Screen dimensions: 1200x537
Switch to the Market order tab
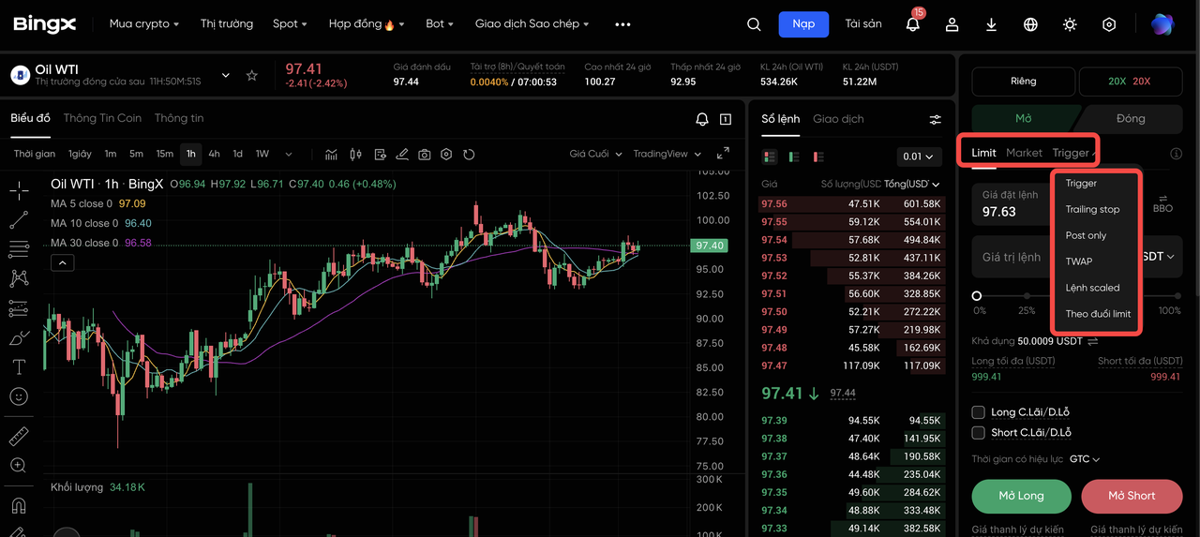pos(1024,153)
